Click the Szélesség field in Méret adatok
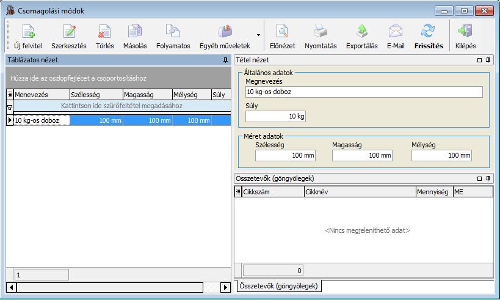This screenshot has width=500, height=300. pyautogui.click(x=285, y=155)
